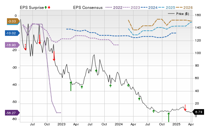Select the 2022 EPS consensus legend entry

tap(114, 8)
